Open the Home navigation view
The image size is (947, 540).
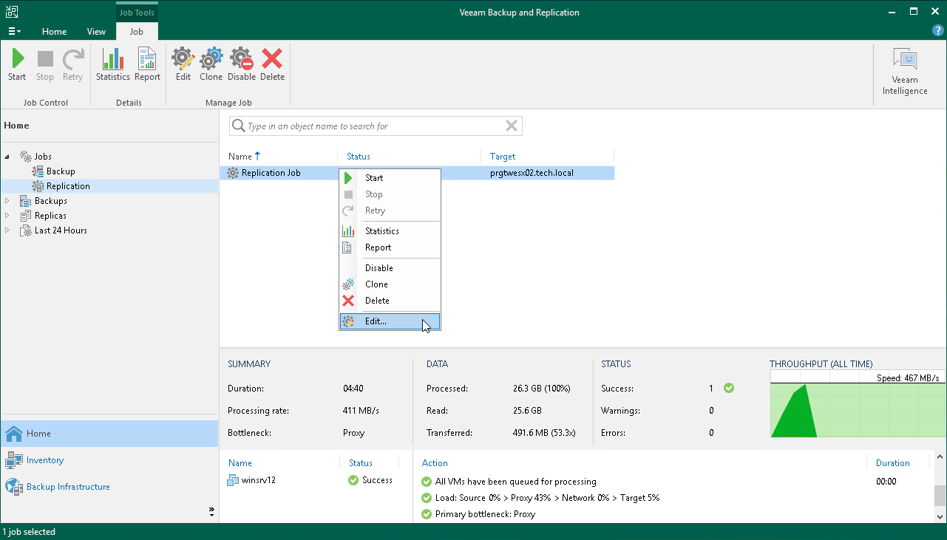(x=109, y=434)
